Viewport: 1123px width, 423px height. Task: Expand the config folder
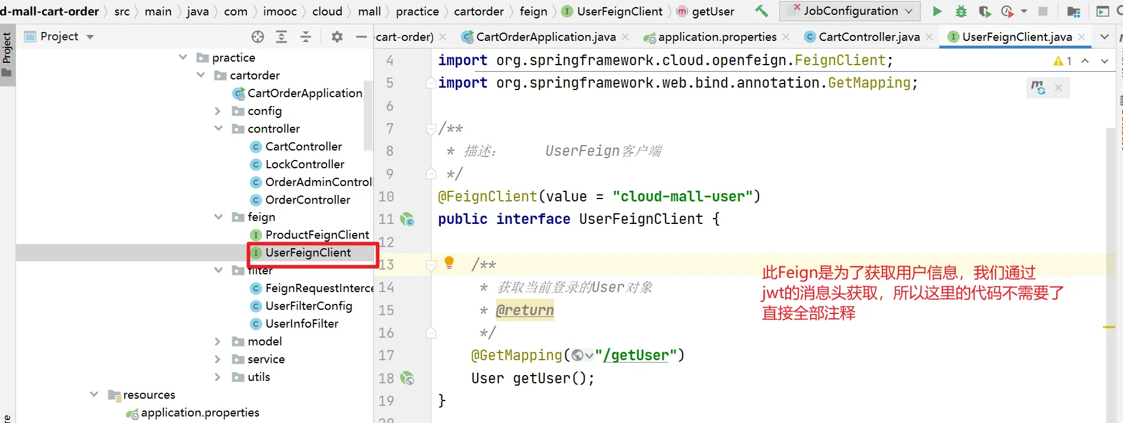[217, 111]
